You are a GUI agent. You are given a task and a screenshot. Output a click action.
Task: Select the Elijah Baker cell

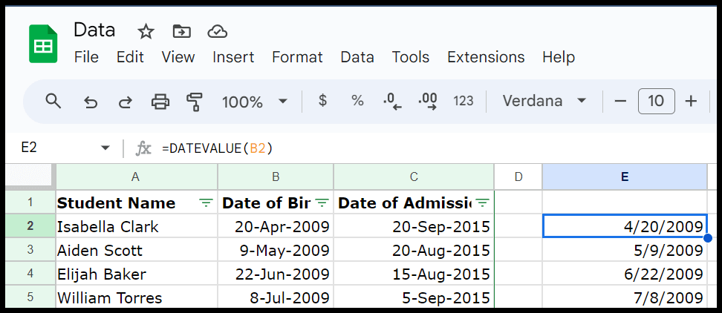point(136,274)
